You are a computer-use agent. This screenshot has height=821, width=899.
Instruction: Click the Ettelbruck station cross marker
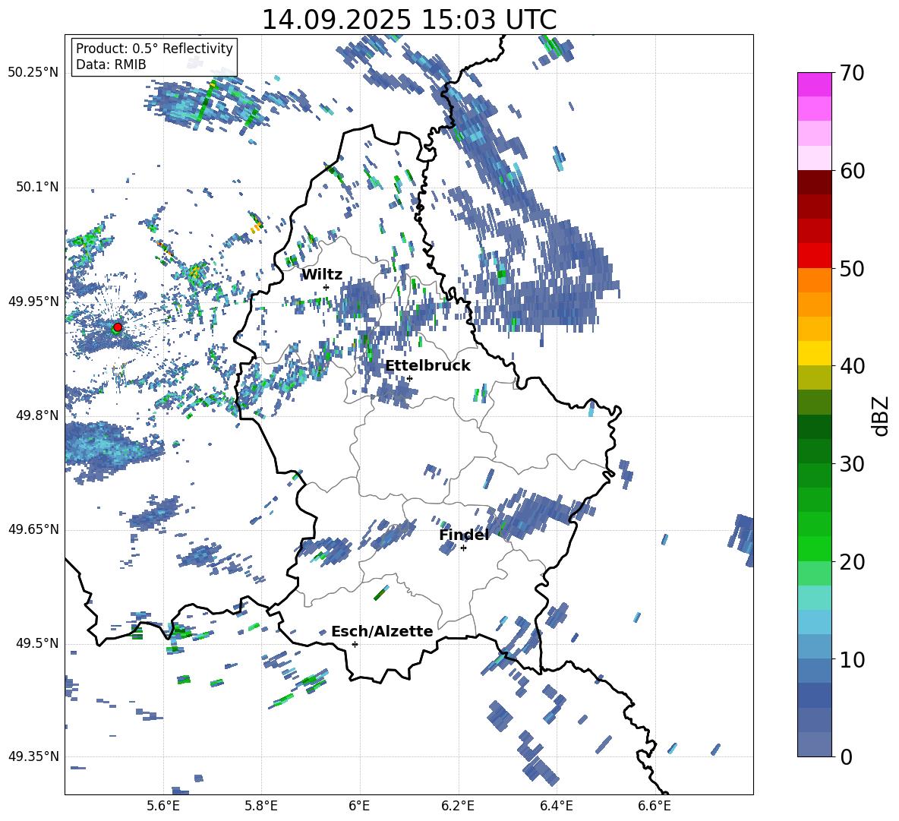409,378
